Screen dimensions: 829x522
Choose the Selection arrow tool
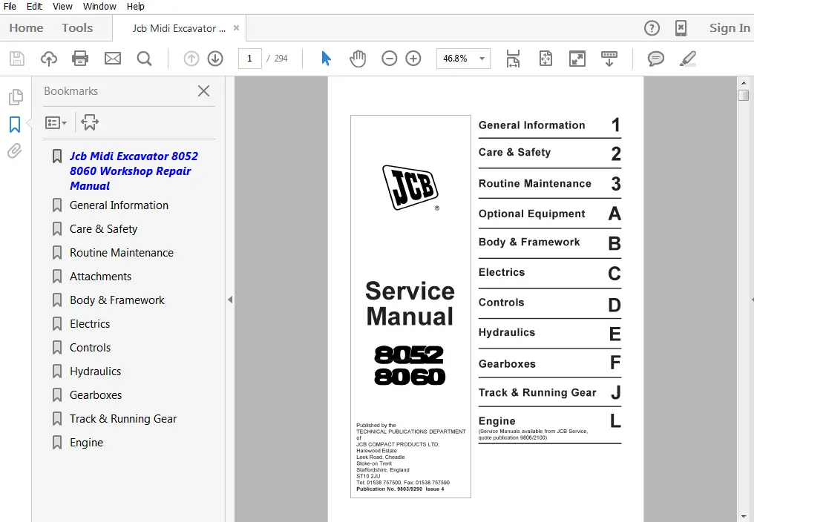326,58
